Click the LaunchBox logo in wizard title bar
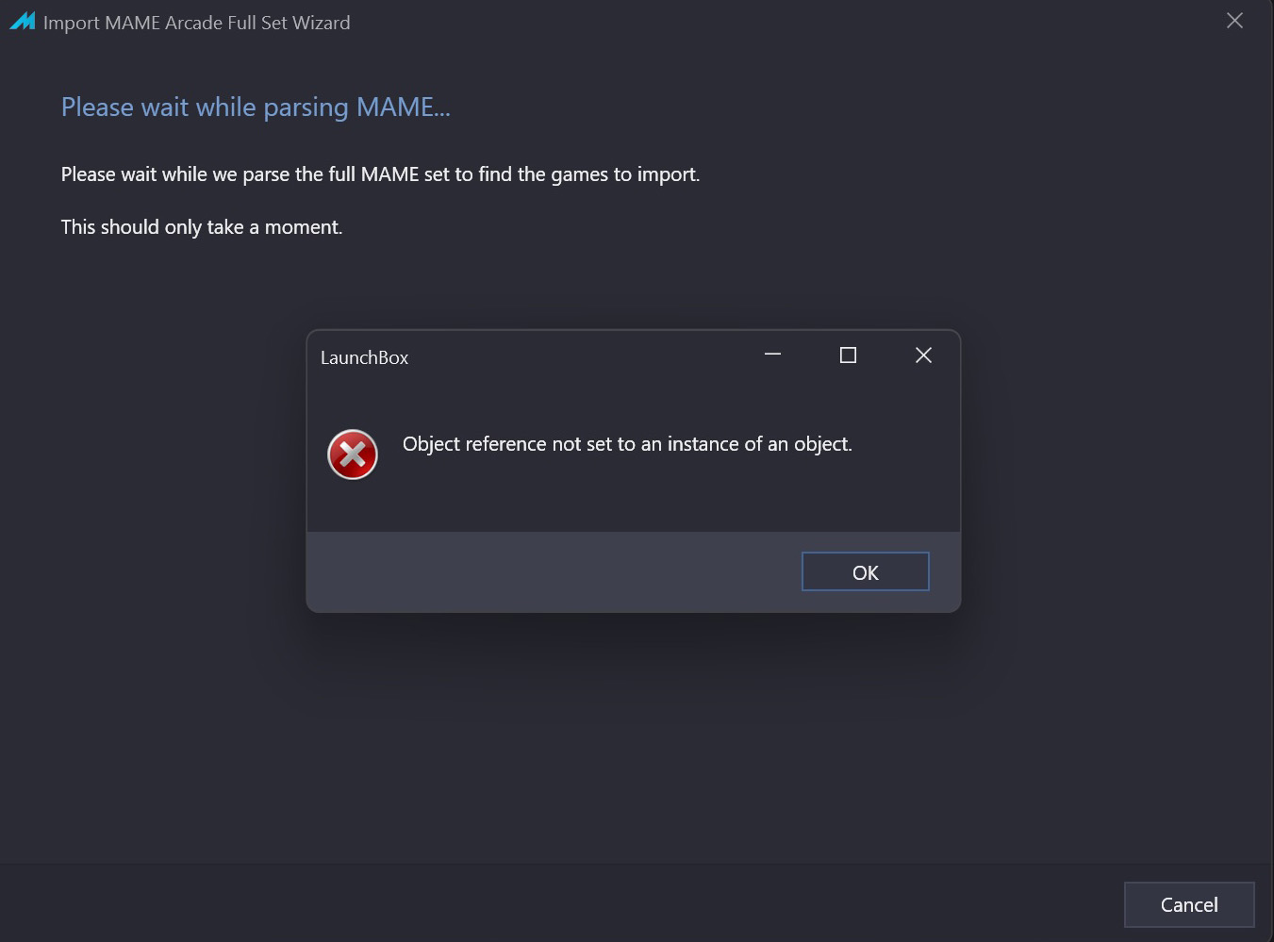Image resolution: width=1274 pixels, height=942 pixels. [23, 21]
